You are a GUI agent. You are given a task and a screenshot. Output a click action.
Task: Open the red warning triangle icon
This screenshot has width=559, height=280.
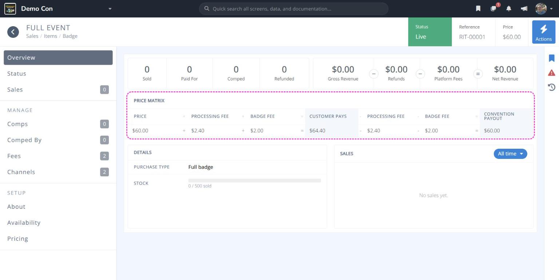tap(552, 73)
